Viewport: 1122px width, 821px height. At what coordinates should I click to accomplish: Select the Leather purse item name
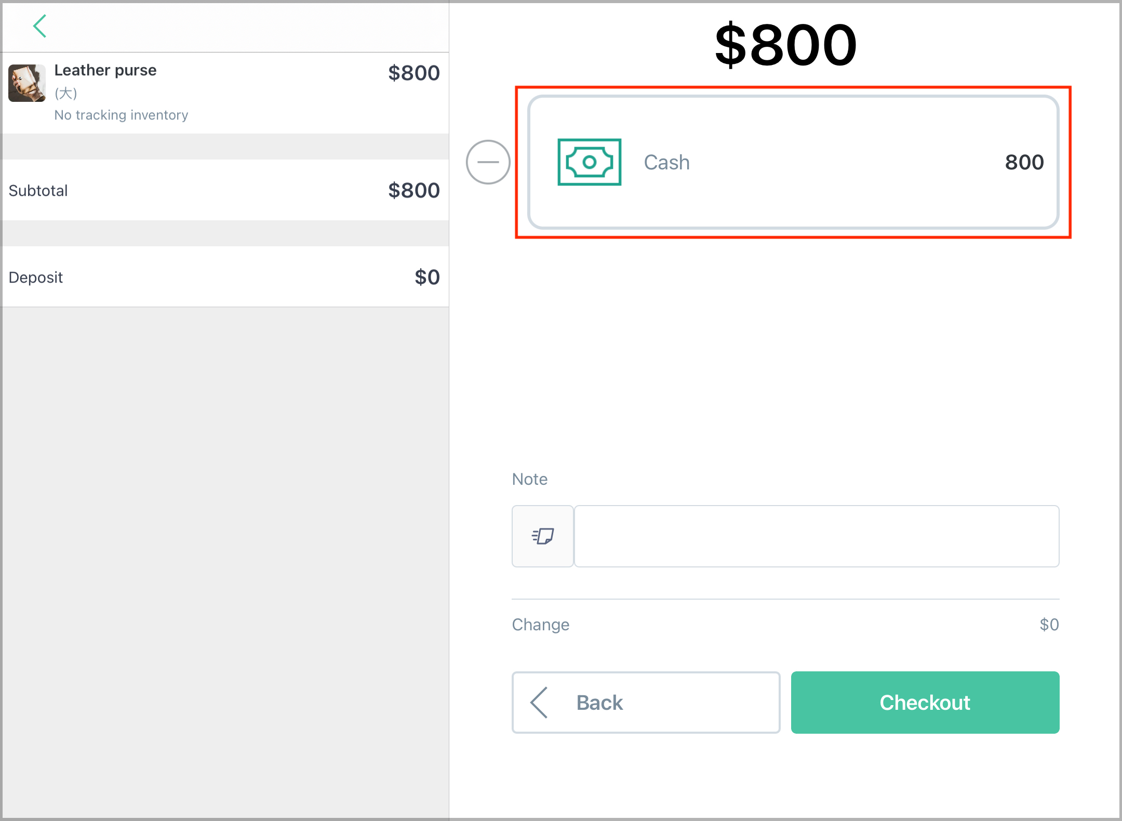coord(105,70)
